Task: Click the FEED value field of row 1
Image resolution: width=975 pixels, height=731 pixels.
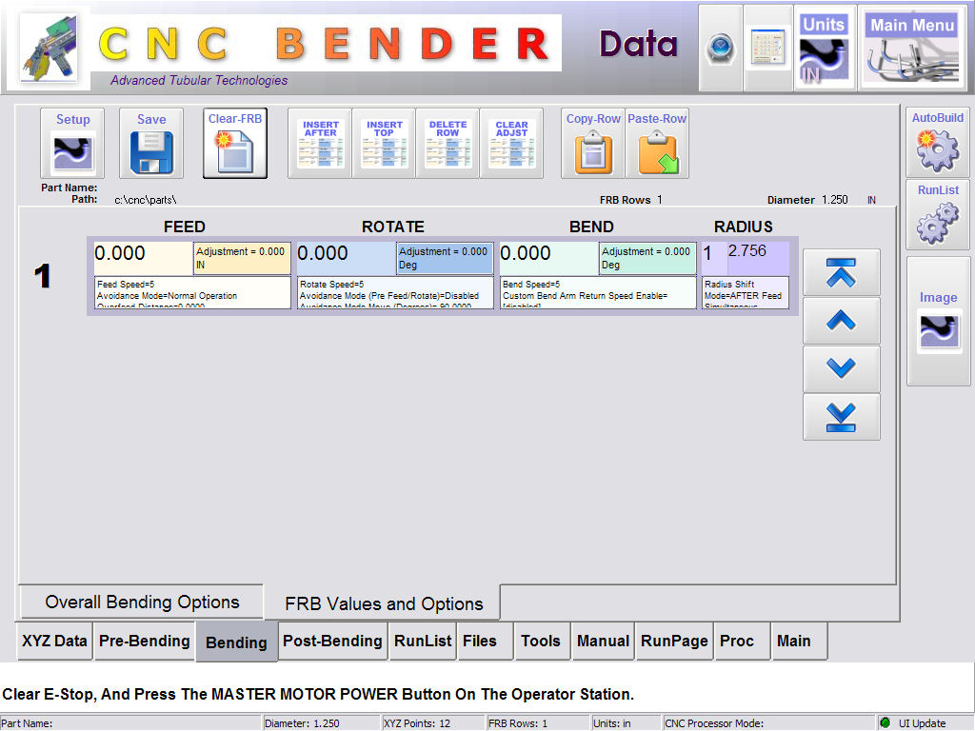Action: [x=143, y=256]
